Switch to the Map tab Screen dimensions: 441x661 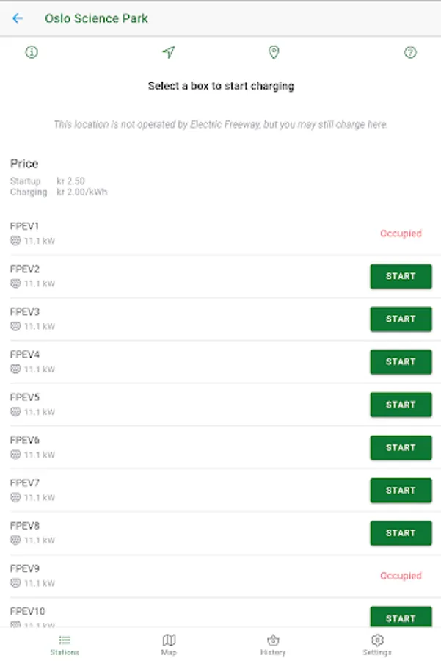(169, 645)
